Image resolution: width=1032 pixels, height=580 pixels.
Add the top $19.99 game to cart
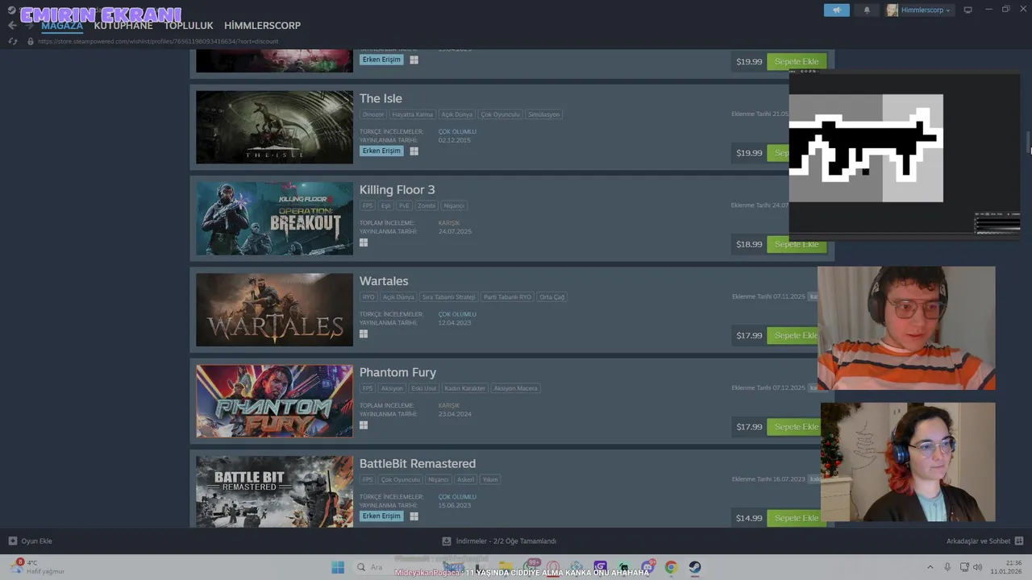[x=797, y=61]
